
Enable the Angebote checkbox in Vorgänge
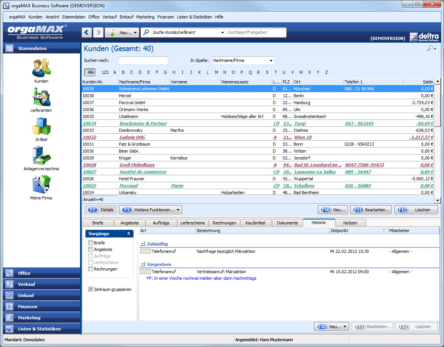click(91, 249)
